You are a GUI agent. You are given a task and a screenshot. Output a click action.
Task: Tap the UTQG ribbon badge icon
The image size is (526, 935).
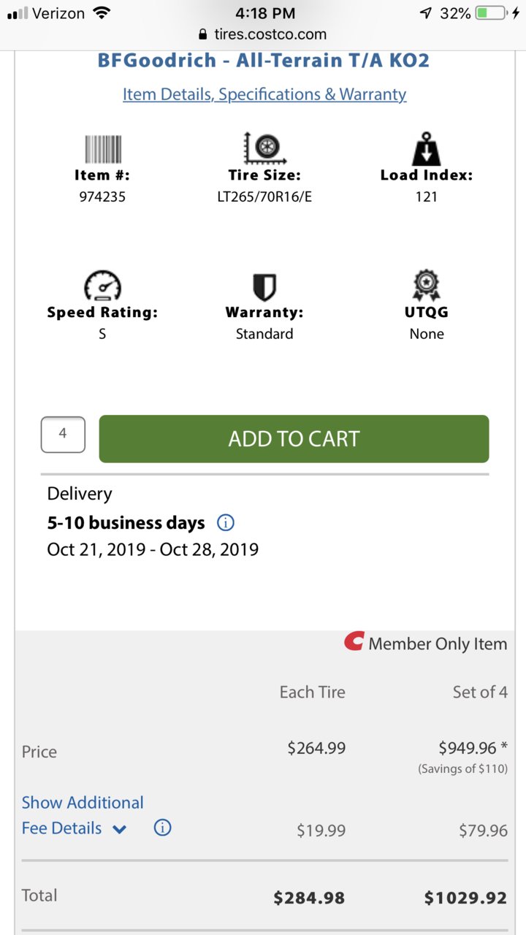pyautogui.click(x=427, y=286)
